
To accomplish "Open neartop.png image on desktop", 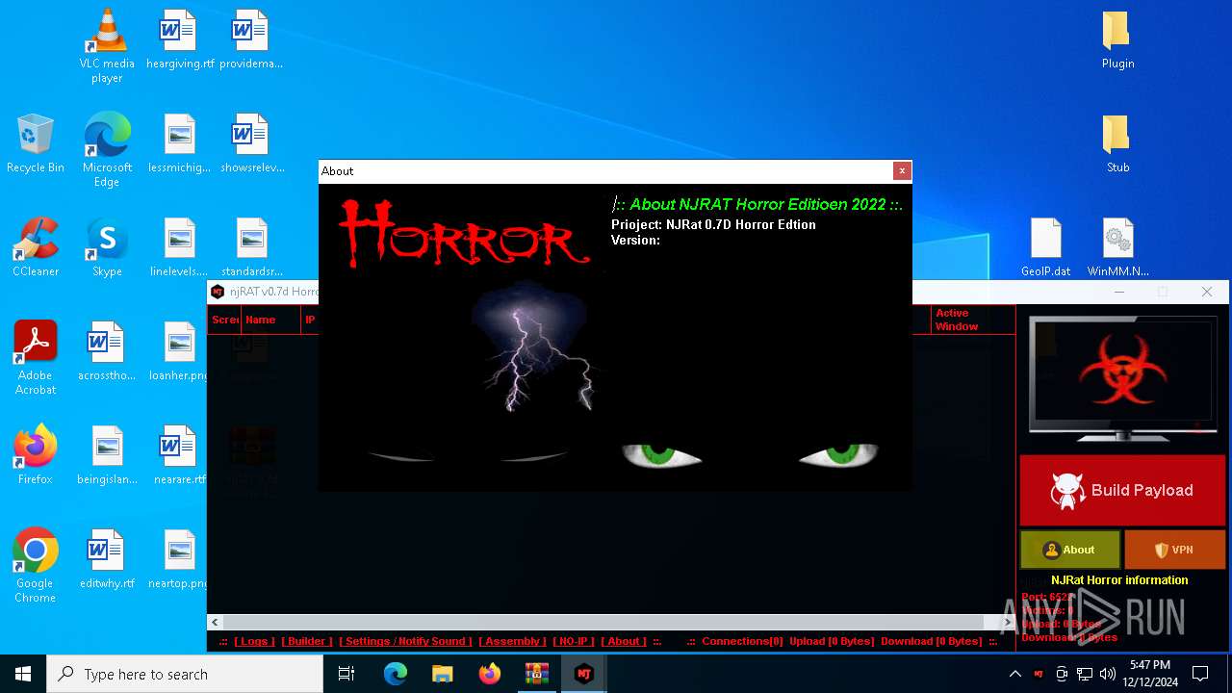I will pyautogui.click(x=180, y=559).
